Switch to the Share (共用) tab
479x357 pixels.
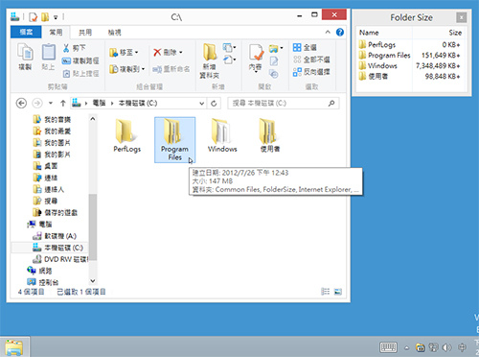coord(85,32)
